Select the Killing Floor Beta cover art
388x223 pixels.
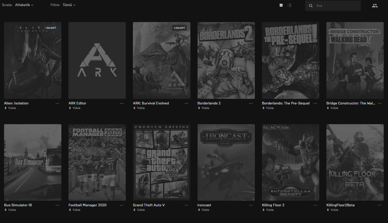(355, 162)
